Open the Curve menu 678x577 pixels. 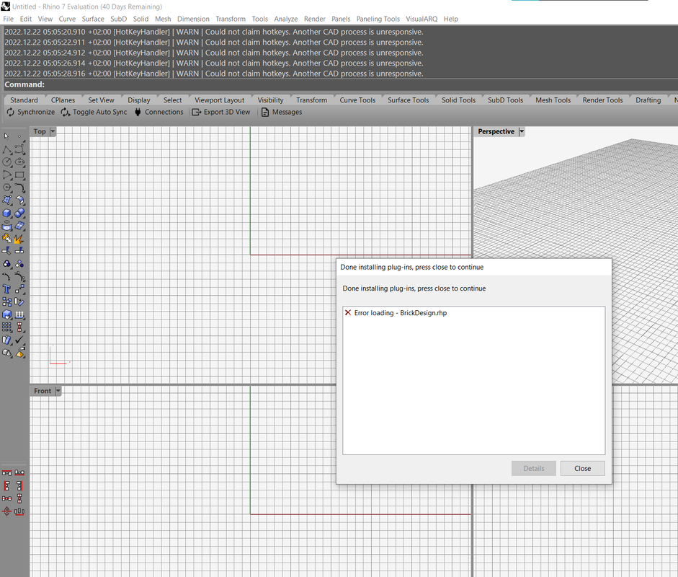pyautogui.click(x=67, y=19)
